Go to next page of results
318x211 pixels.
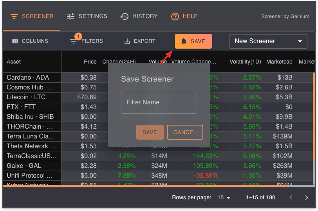pos(307,198)
